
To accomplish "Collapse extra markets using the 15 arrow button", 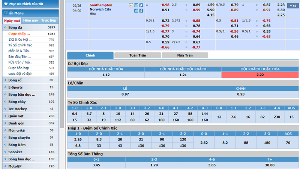I will click(x=292, y=6).
